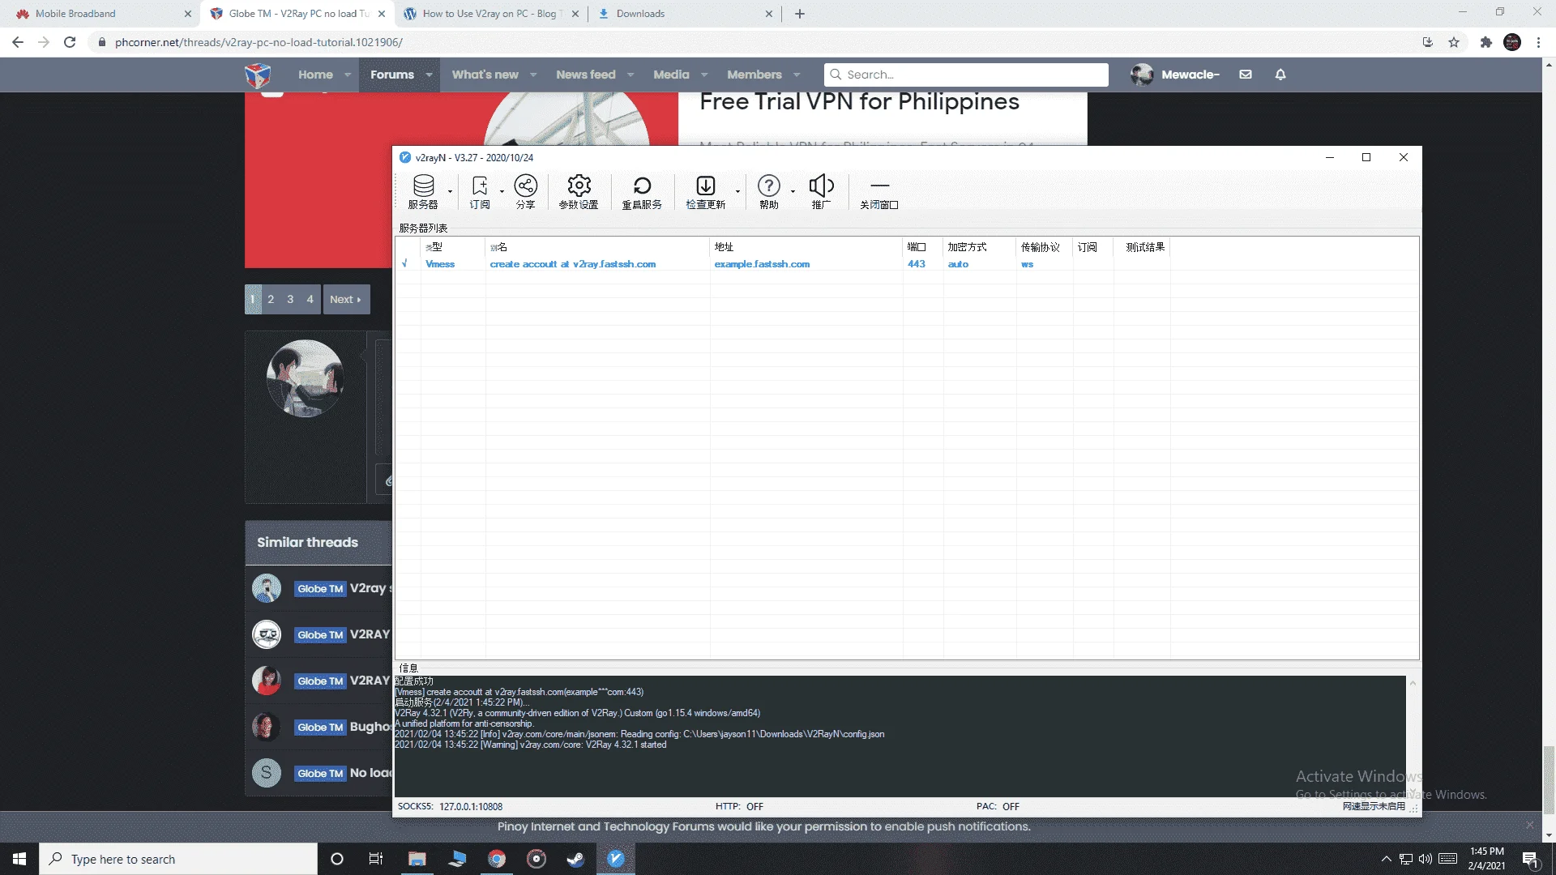This screenshot has width=1556, height=875.
Task: Open the News feed nav item
Action: click(586, 75)
